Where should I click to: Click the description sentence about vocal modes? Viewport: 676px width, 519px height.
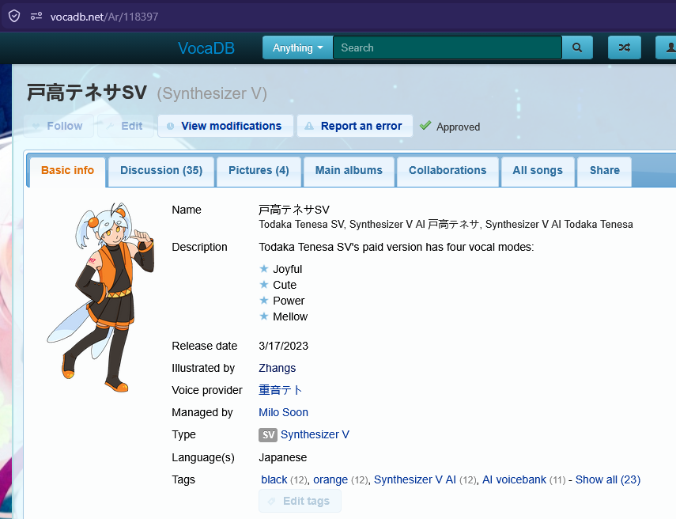coord(396,247)
